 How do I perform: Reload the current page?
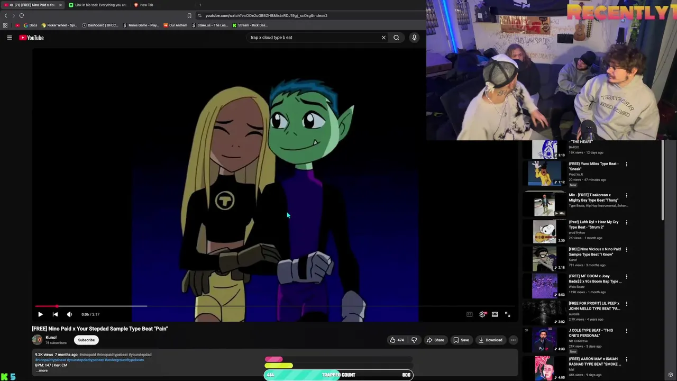point(22,15)
